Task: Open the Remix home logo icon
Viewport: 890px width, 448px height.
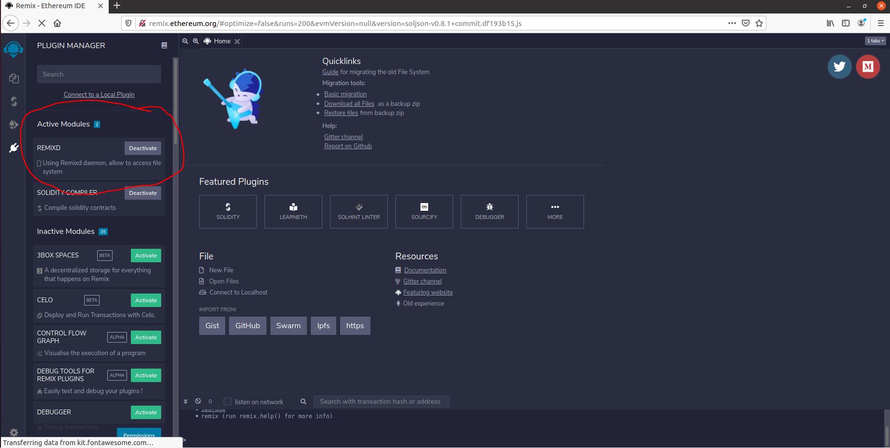Action: tap(13, 49)
